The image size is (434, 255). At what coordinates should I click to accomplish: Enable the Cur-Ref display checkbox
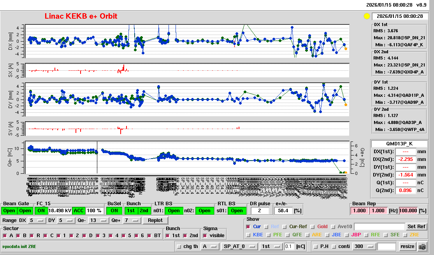[x=285, y=227]
